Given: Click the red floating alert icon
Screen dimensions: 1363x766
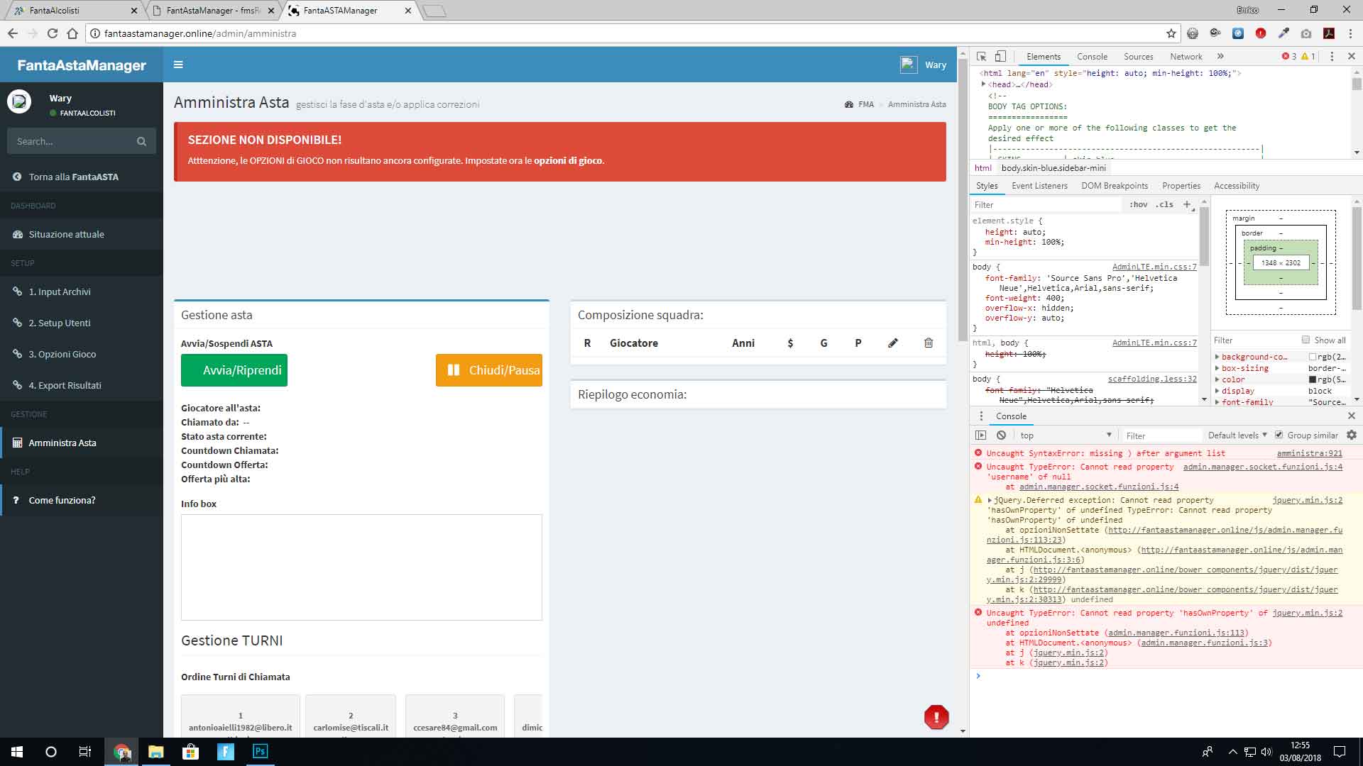Looking at the screenshot, I should (x=936, y=717).
